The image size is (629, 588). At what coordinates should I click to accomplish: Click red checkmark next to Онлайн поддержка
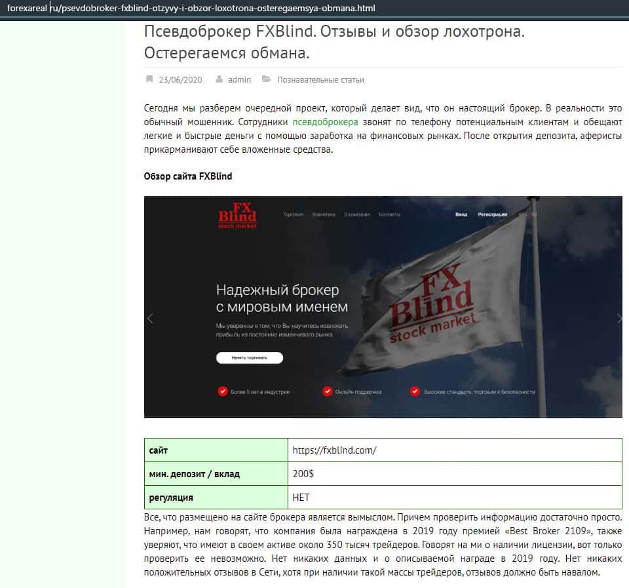[x=328, y=391]
